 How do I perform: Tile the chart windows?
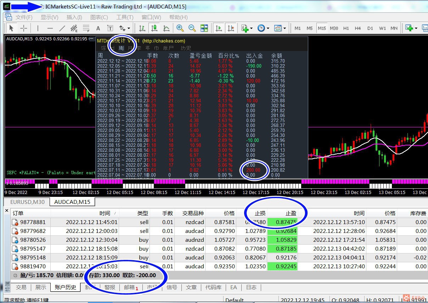point(204,28)
